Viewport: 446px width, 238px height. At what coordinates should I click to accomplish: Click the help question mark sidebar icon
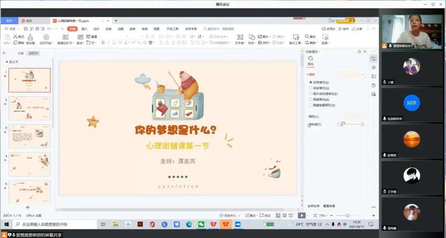[x=373, y=85]
